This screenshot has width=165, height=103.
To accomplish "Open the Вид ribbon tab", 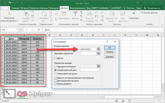I will tap(89, 8).
